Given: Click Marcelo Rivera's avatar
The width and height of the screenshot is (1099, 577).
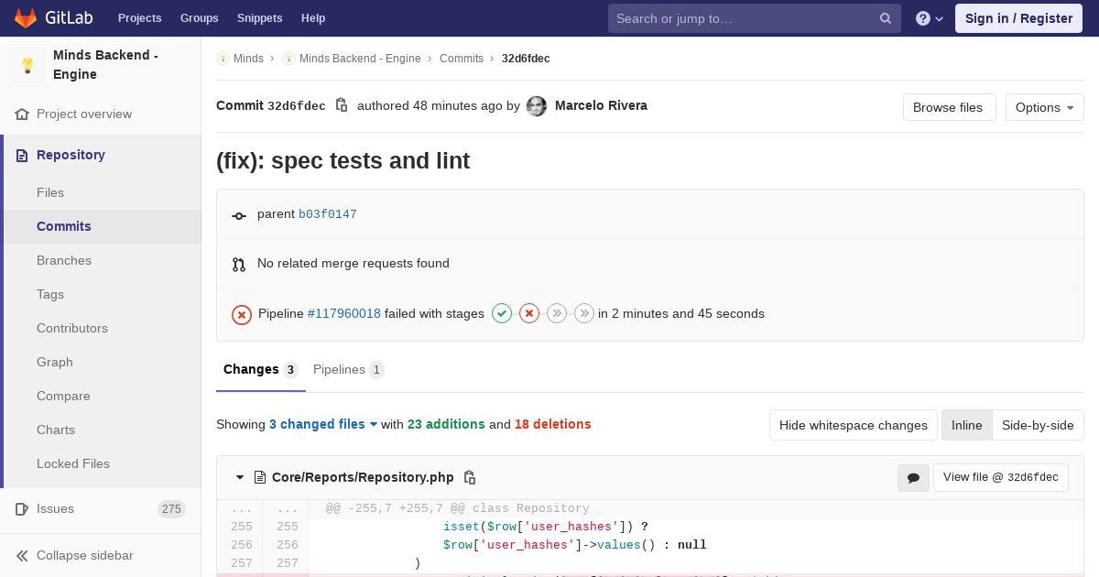Looking at the screenshot, I should [x=537, y=106].
